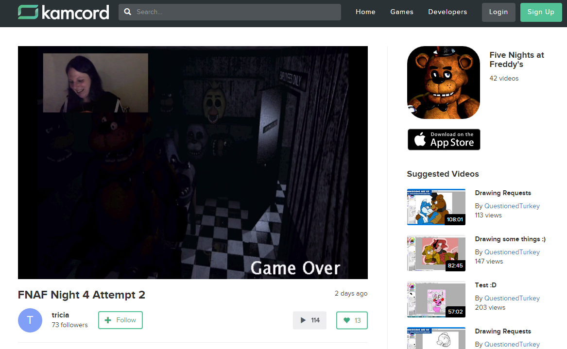Click the '113 views' text
The width and height of the screenshot is (567, 349).
(488, 216)
